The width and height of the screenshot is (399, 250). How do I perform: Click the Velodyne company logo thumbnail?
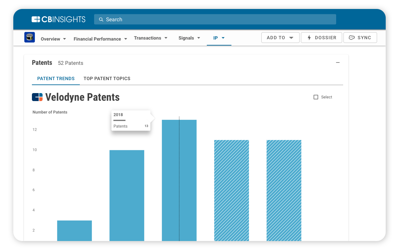click(30, 37)
